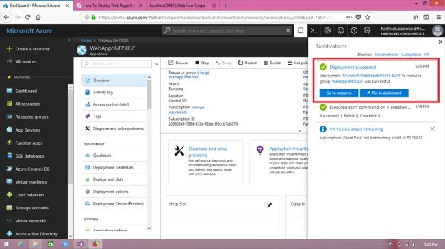Open a new browser tab

[x=225, y=5]
